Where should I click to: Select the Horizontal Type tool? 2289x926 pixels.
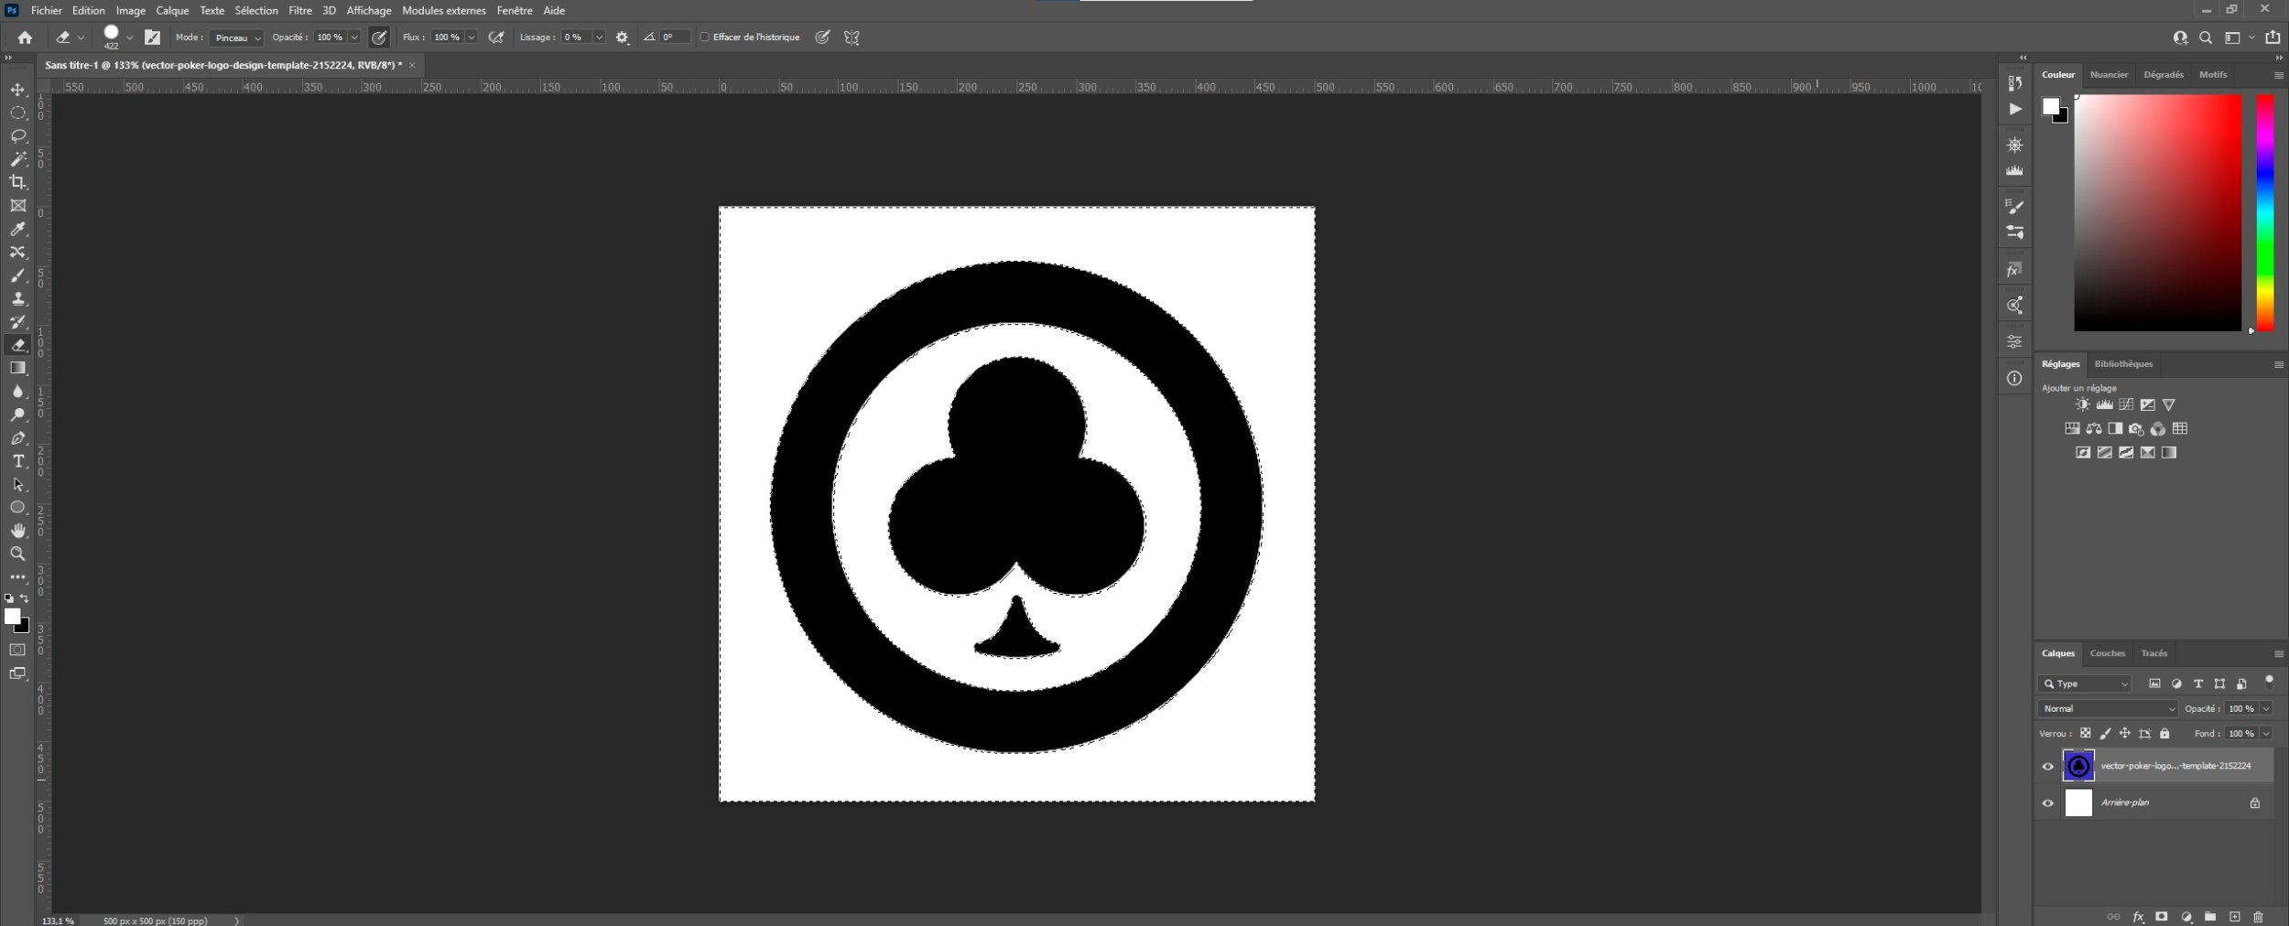17,461
